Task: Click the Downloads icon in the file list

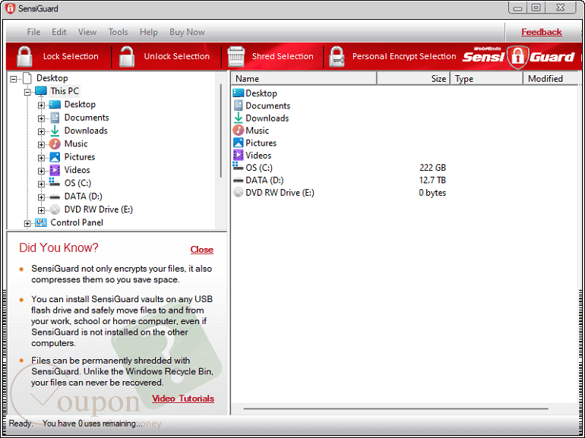Action: pyautogui.click(x=238, y=118)
